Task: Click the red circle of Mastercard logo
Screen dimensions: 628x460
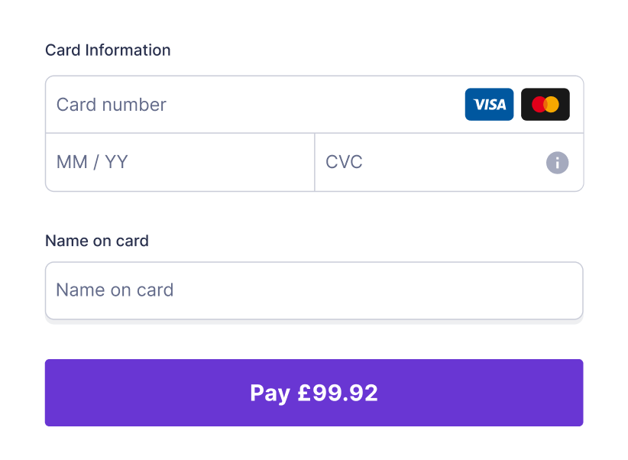Action: [x=539, y=104]
